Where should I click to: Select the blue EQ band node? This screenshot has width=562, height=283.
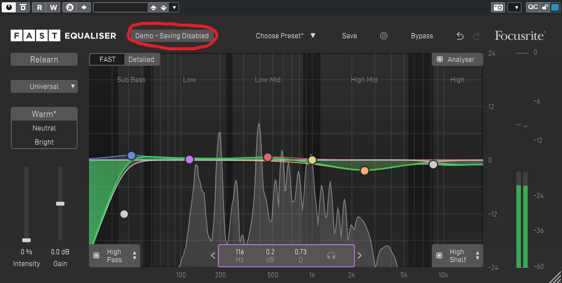point(132,155)
